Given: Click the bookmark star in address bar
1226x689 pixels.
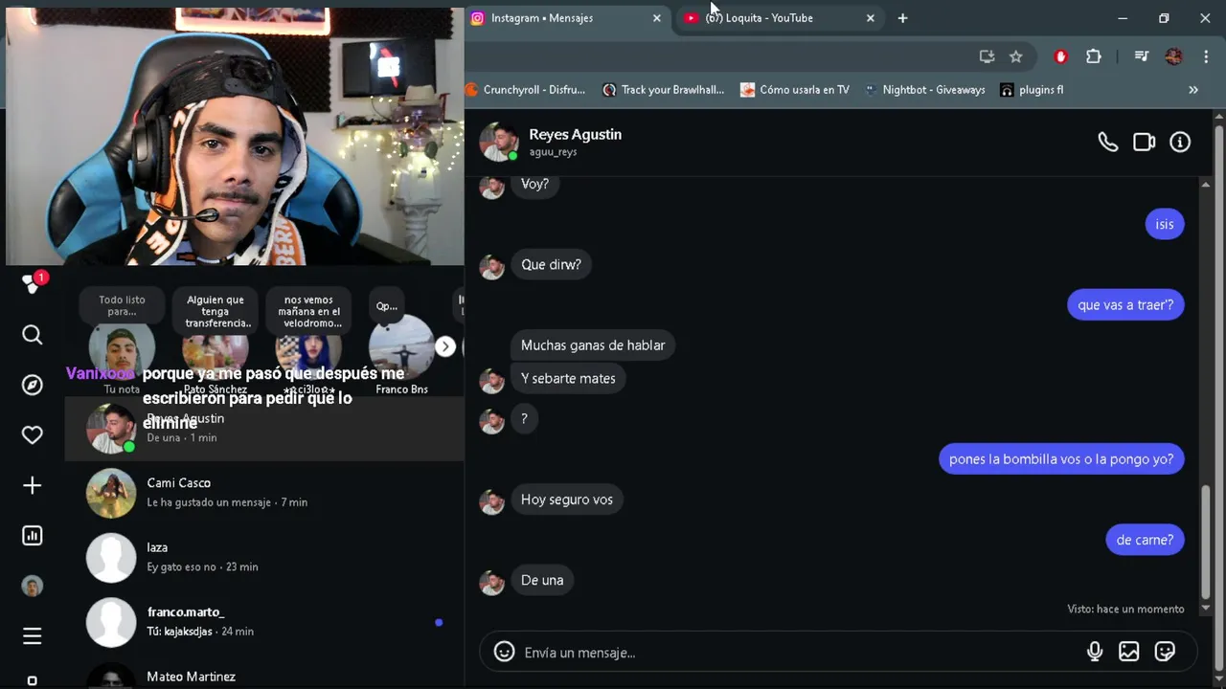Looking at the screenshot, I should coord(1016,56).
